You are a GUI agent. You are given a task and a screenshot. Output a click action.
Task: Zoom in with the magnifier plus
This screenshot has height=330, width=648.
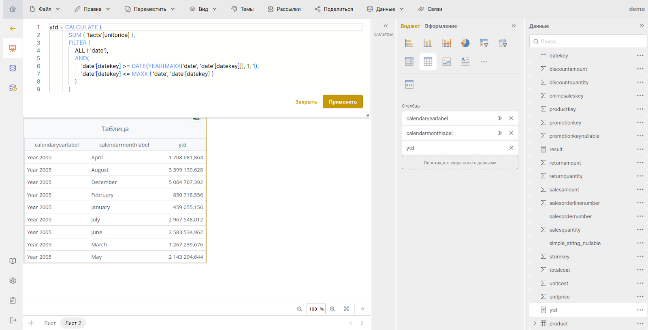point(333,309)
